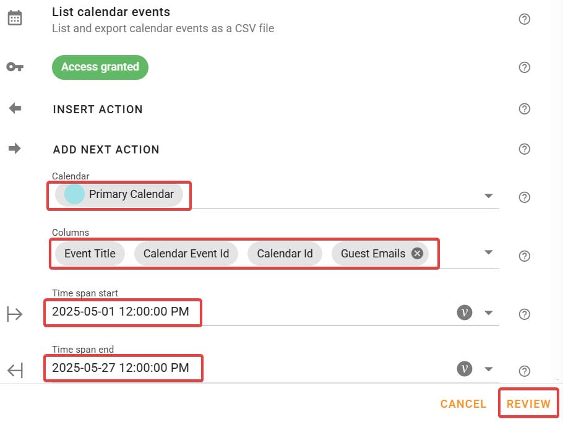Screen dimensions: 563x422
Task: Click the Primary Calendar color circle
Action: (x=74, y=194)
